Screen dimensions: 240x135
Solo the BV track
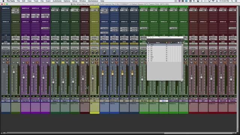coord(122,63)
